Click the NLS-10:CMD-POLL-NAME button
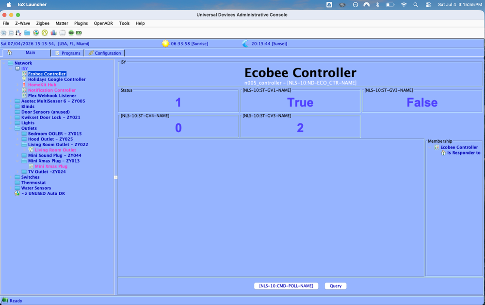 pyautogui.click(x=286, y=286)
